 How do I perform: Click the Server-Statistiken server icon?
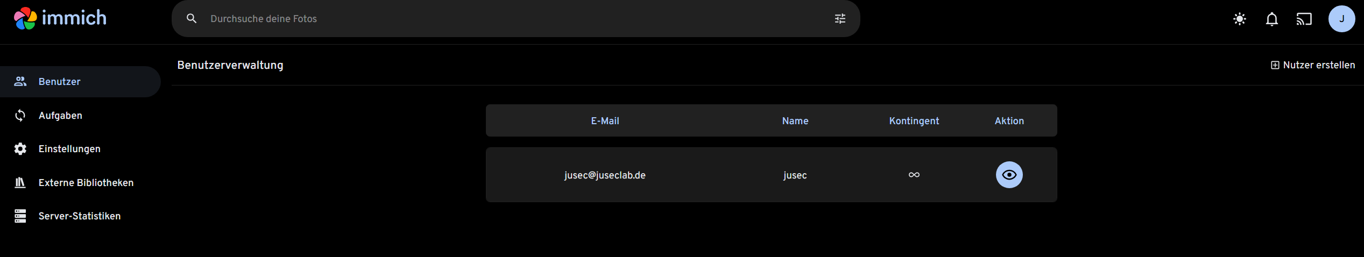click(20, 216)
